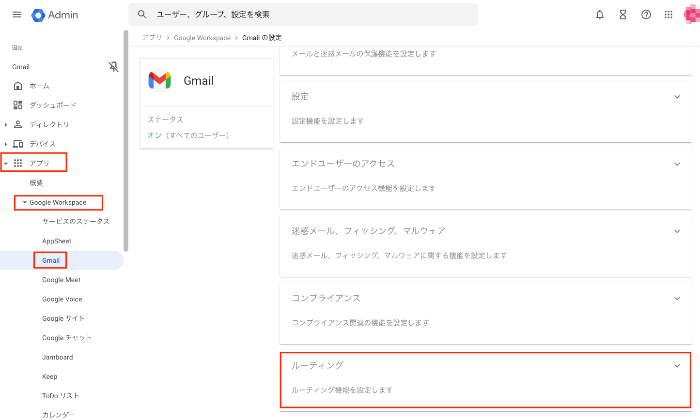
Task: Collapse the アプリ tree arrow
Action: click(x=6, y=164)
